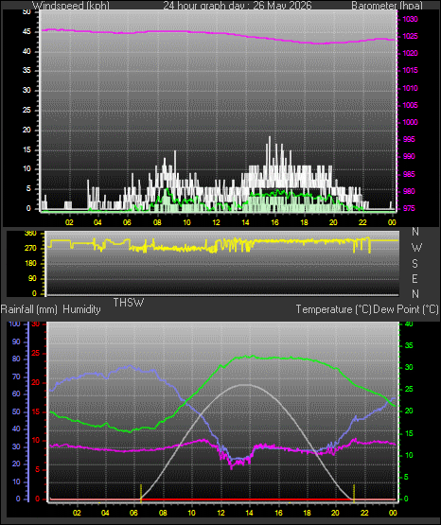Click the Temperature (°C) label
The height and width of the screenshot is (525, 441).
(x=333, y=309)
